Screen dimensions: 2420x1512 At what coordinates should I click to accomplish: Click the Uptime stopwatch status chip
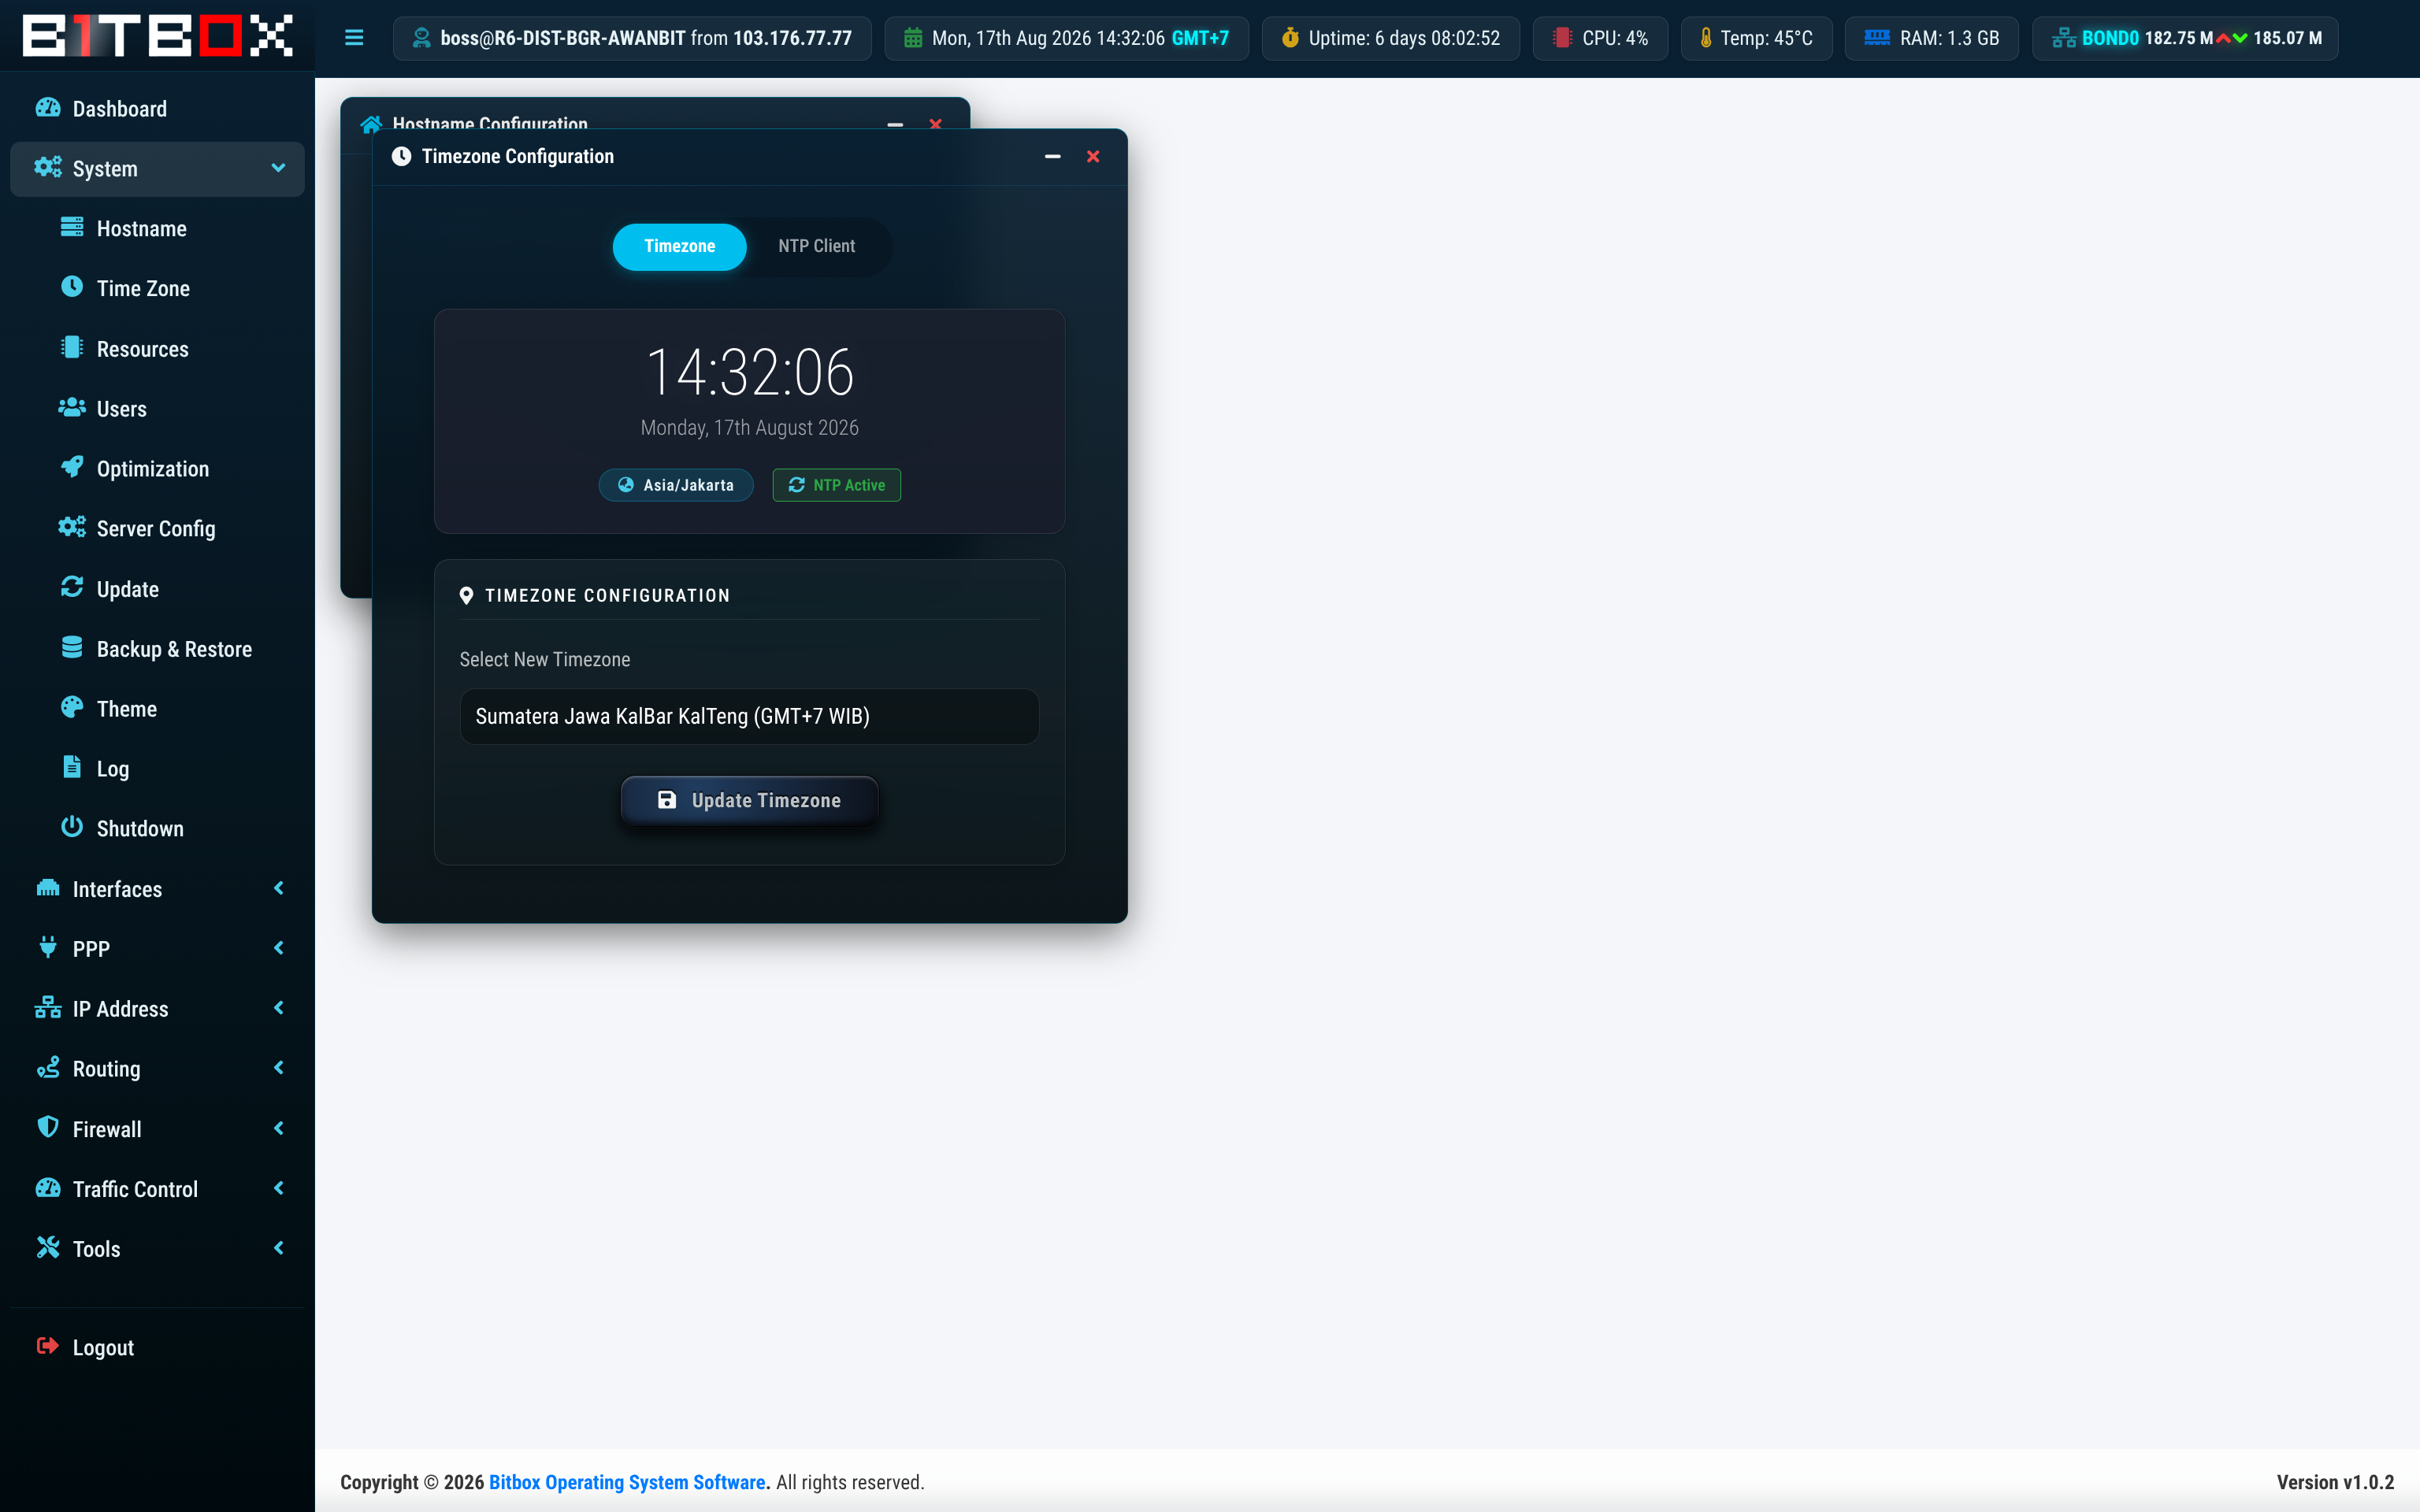tap(1390, 38)
